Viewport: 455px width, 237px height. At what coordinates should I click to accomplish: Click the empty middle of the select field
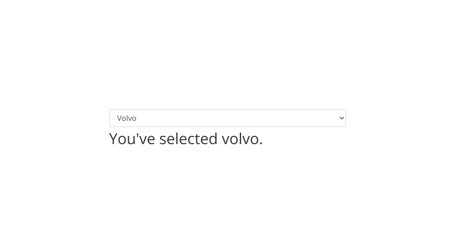point(227,118)
